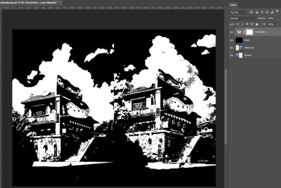Click the pixel layer filter icon
This screenshot has height=188, width=281.
[252, 12]
